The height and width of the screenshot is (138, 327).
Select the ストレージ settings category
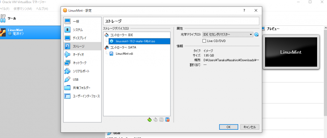[82, 46]
